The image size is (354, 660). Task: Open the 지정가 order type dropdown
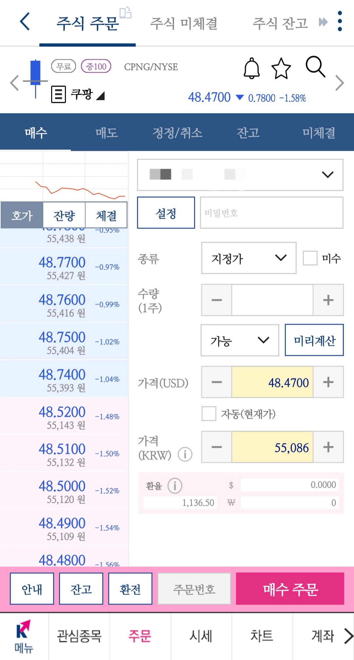pyautogui.click(x=249, y=258)
